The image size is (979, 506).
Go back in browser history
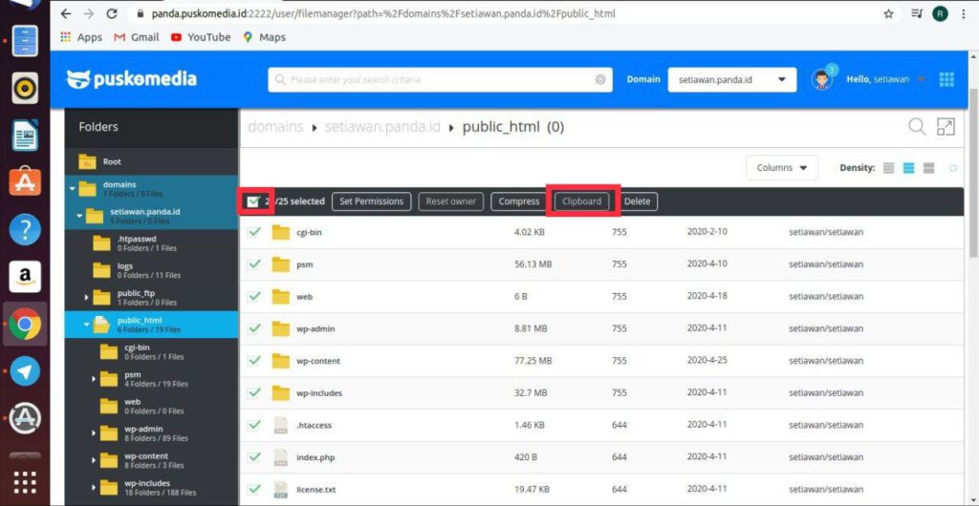(66, 13)
